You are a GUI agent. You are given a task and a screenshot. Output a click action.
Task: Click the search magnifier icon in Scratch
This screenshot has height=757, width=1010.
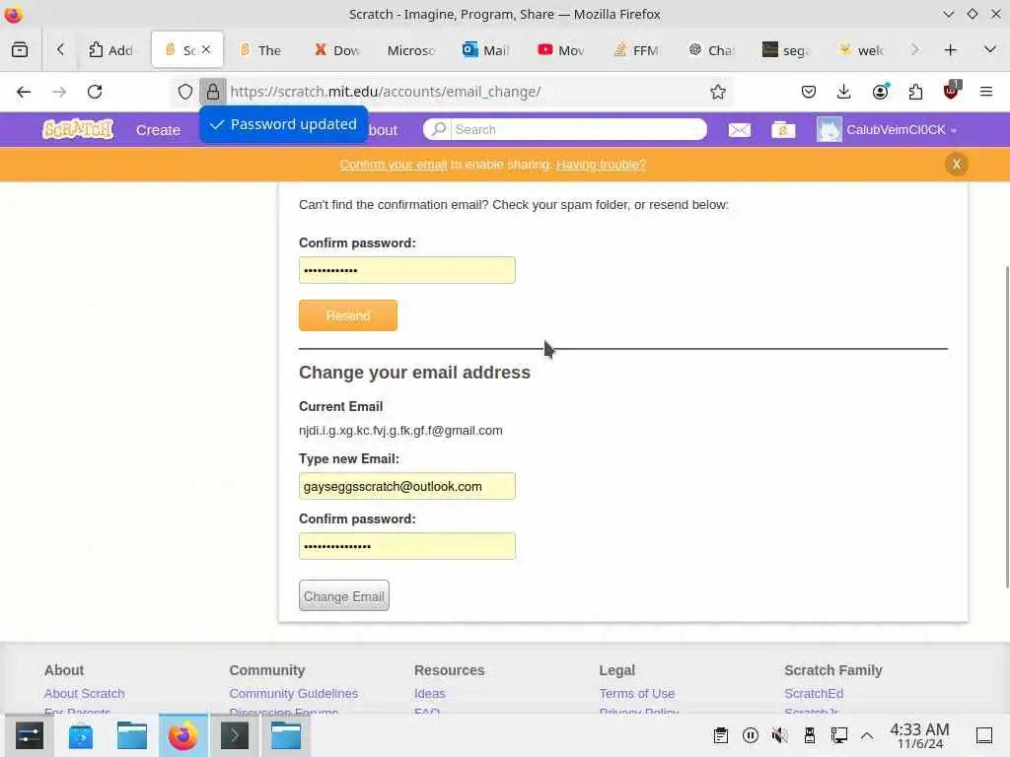pos(438,129)
